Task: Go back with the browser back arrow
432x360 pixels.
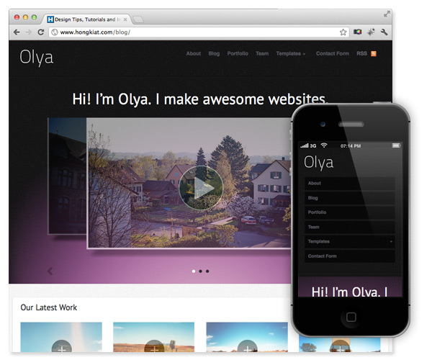Action: [x=17, y=32]
